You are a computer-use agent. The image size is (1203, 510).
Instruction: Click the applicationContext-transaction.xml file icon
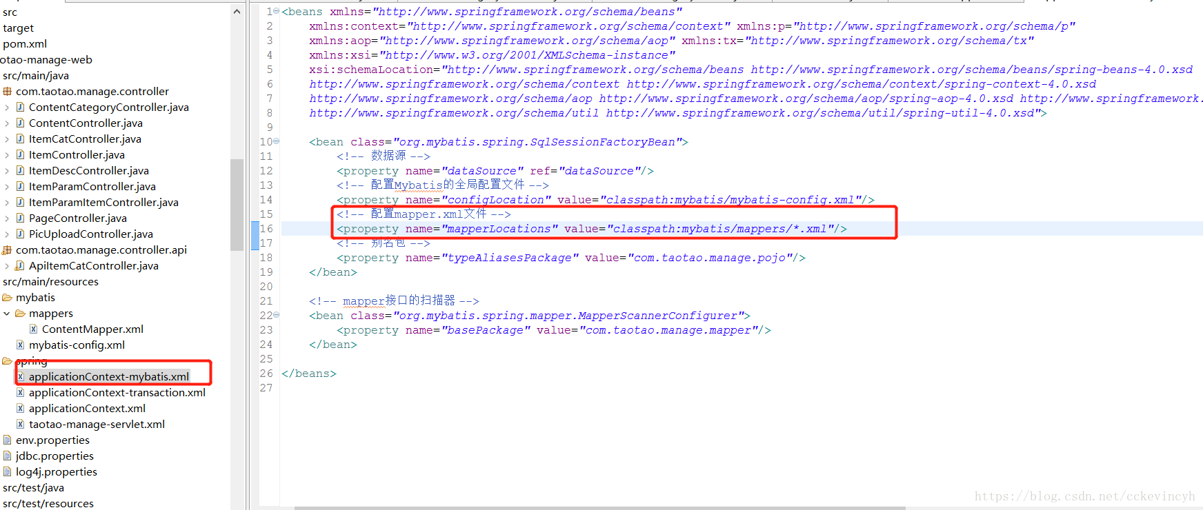tap(21, 392)
